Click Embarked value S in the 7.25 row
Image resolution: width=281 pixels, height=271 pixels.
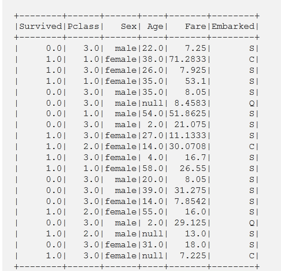point(252,48)
